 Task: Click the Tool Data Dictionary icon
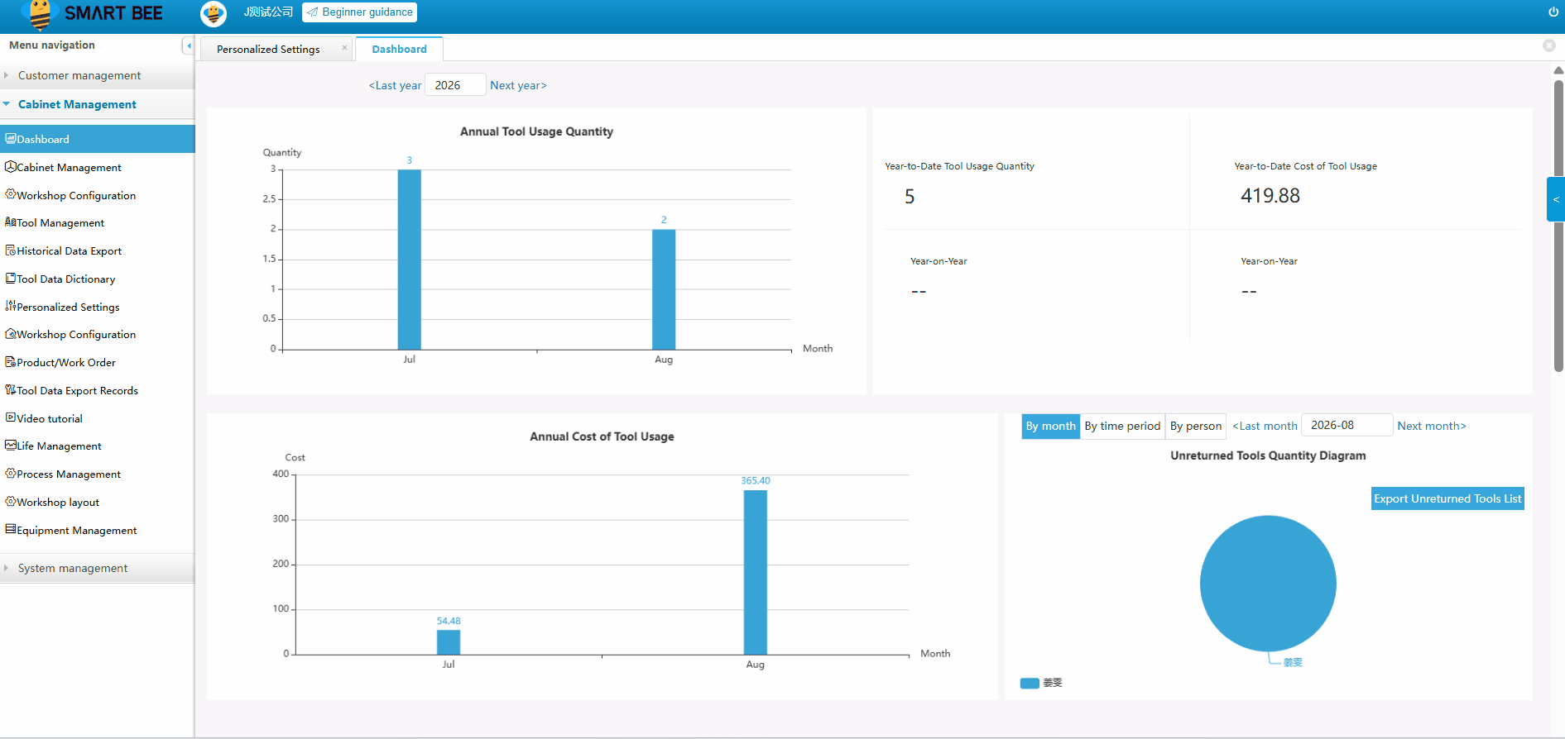pyautogui.click(x=11, y=278)
